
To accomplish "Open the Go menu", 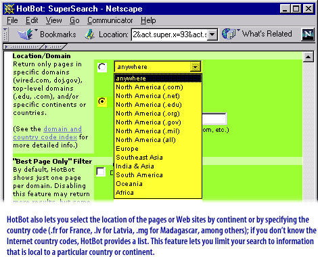I will [74, 20].
